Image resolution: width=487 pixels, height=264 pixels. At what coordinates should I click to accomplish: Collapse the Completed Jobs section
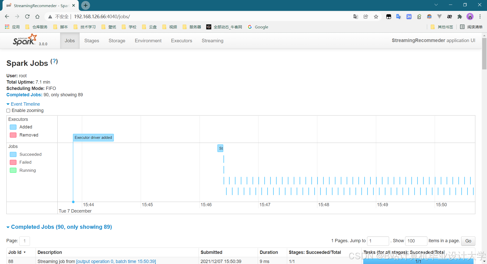click(x=59, y=227)
